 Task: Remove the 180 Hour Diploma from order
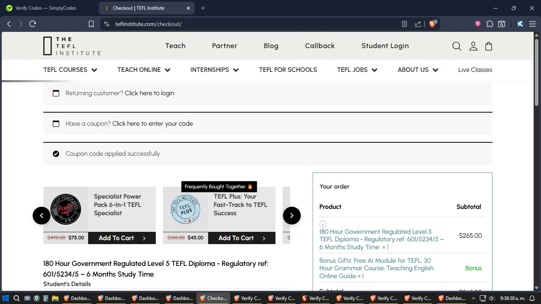pyautogui.click(x=323, y=224)
